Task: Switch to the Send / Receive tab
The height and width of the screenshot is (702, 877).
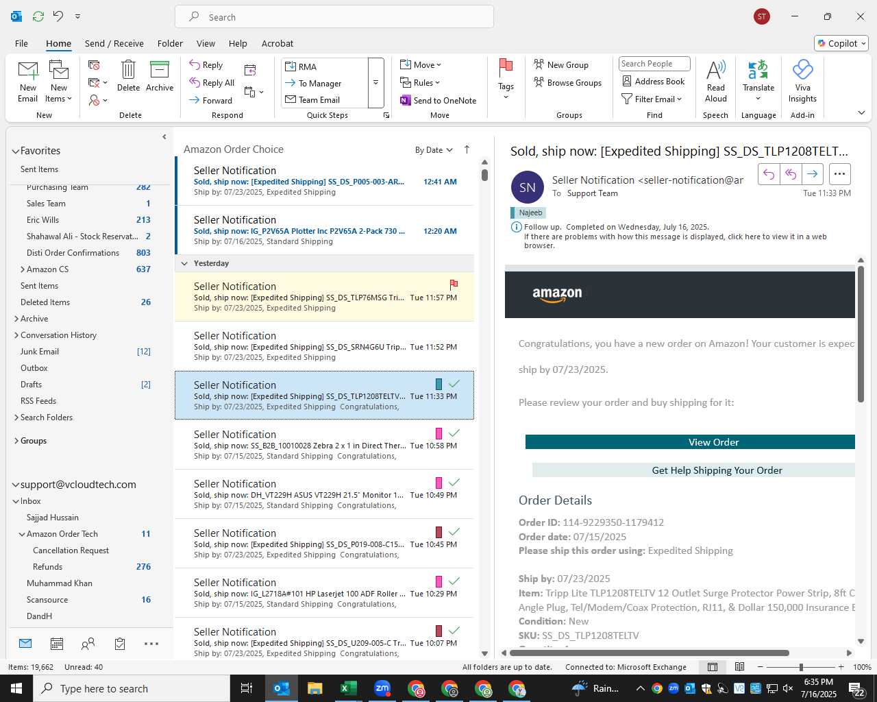Action: click(x=114, y=43)
